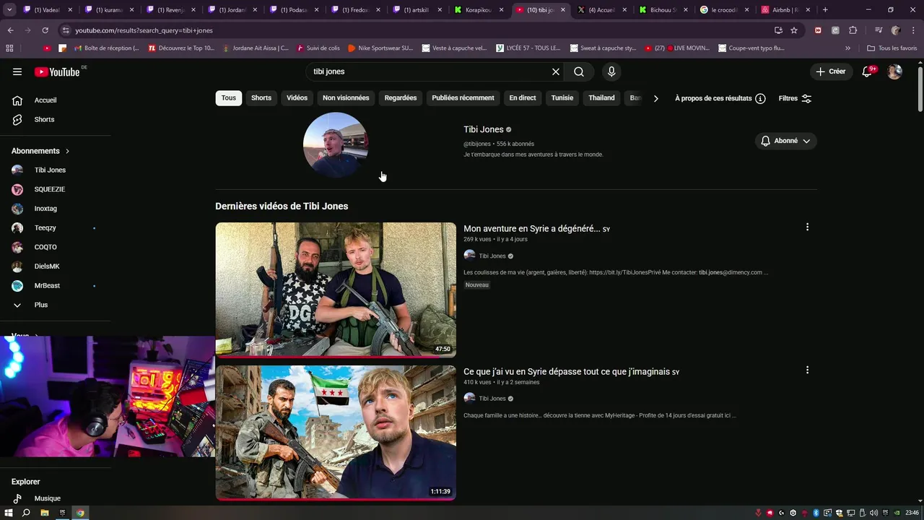Select the Regardées filter chip

click(401, 98)
